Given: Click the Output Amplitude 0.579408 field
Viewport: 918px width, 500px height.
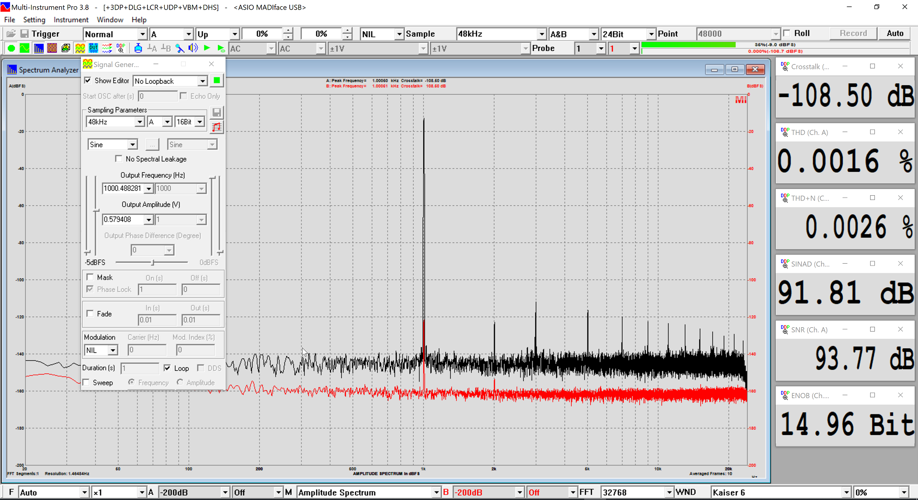Looking at the screenshot, I should 123,220.
